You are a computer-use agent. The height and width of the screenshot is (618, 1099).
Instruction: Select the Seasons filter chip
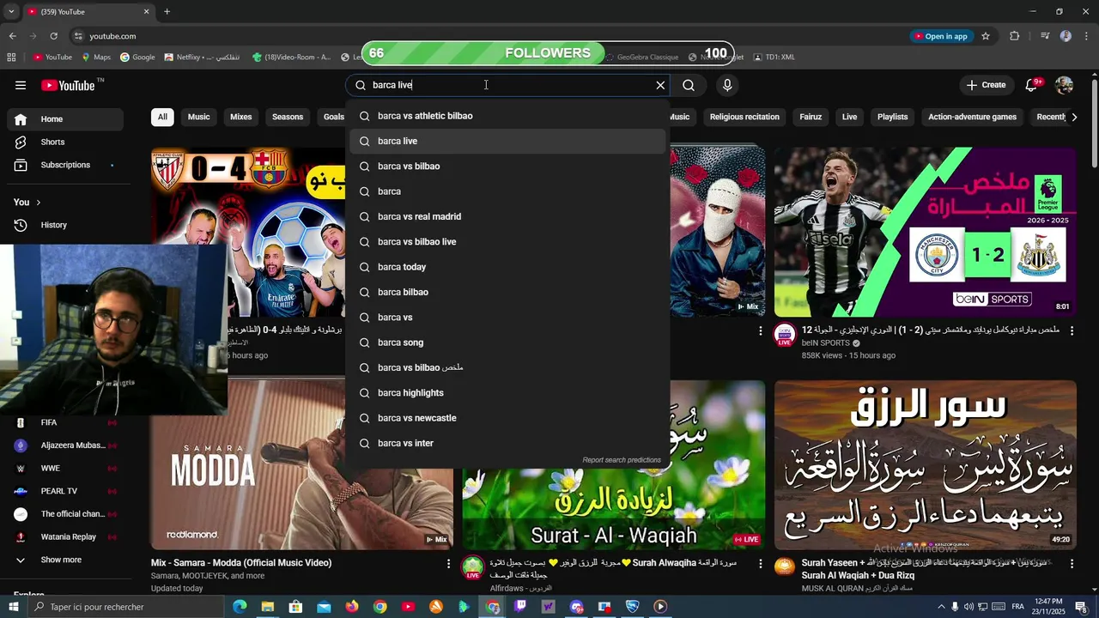(x=288, y=117)
